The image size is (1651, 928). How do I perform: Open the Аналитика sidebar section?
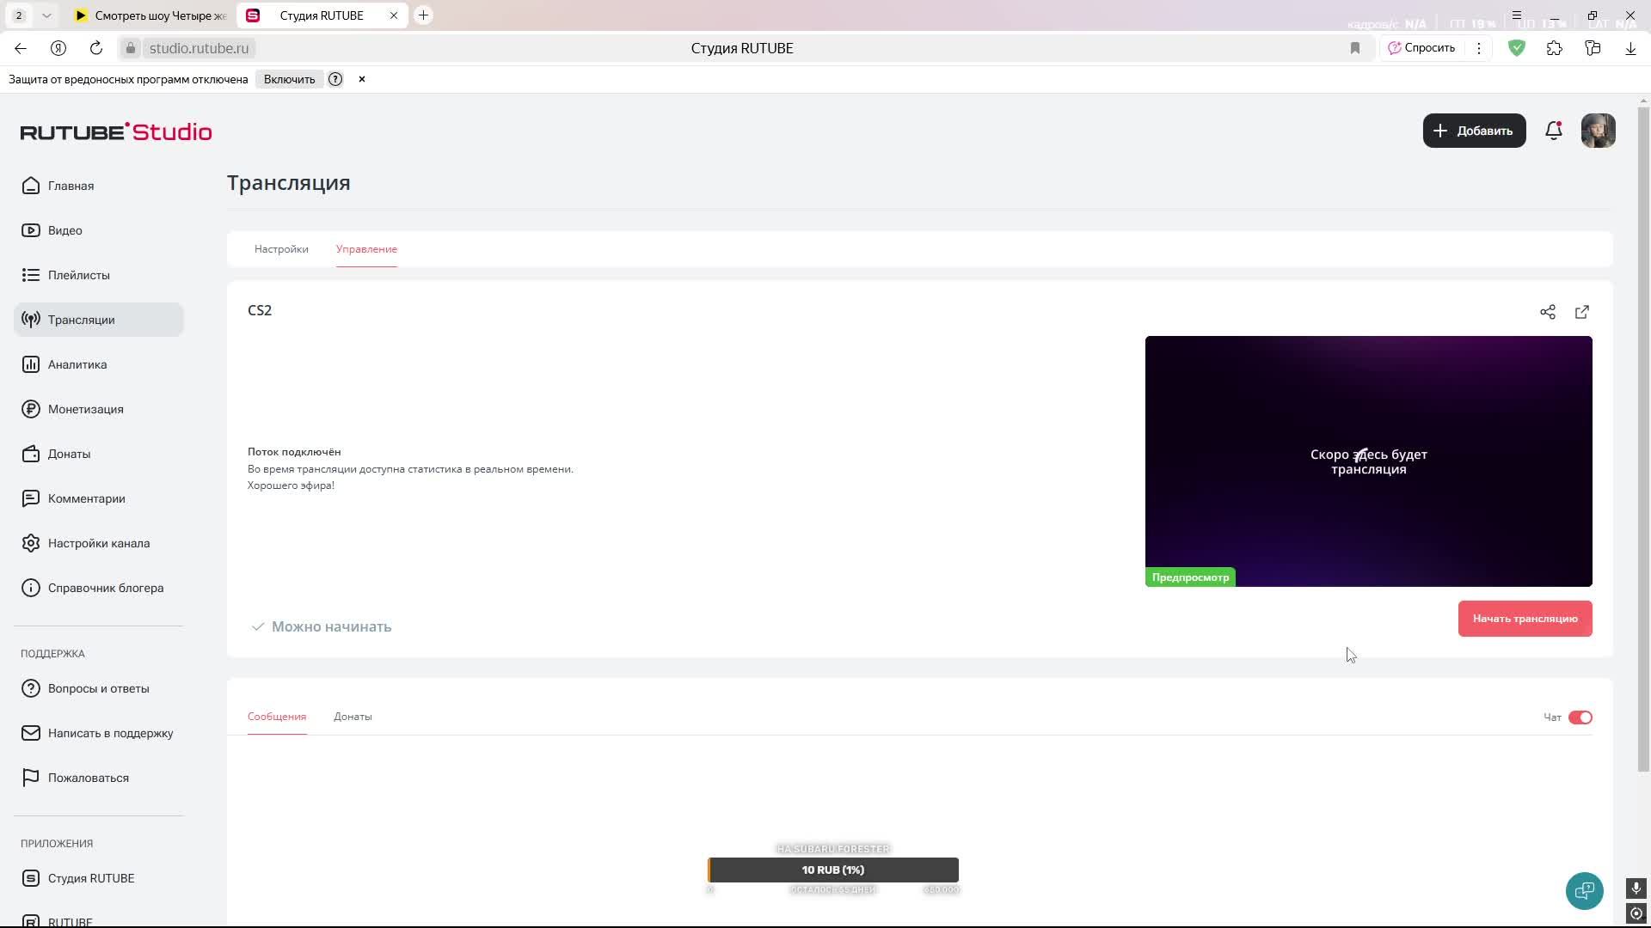click(77, 364)
